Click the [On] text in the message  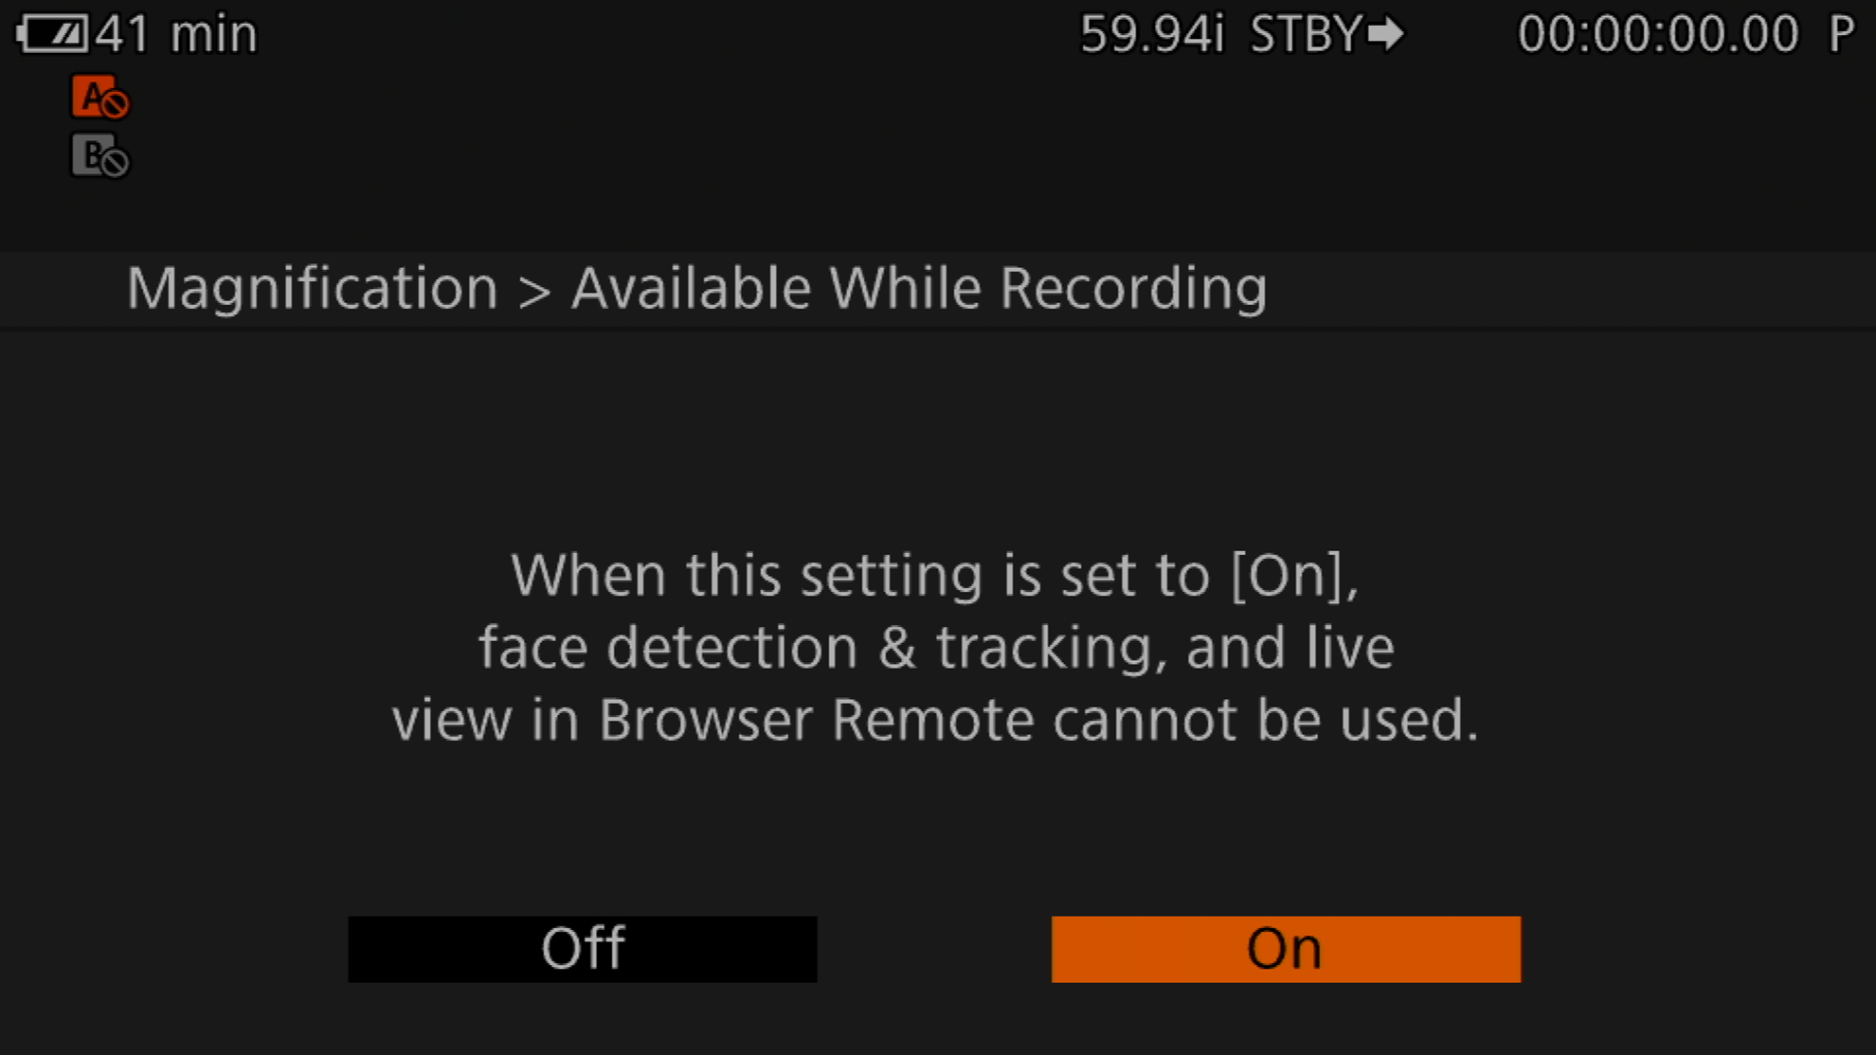[1293, 575]
